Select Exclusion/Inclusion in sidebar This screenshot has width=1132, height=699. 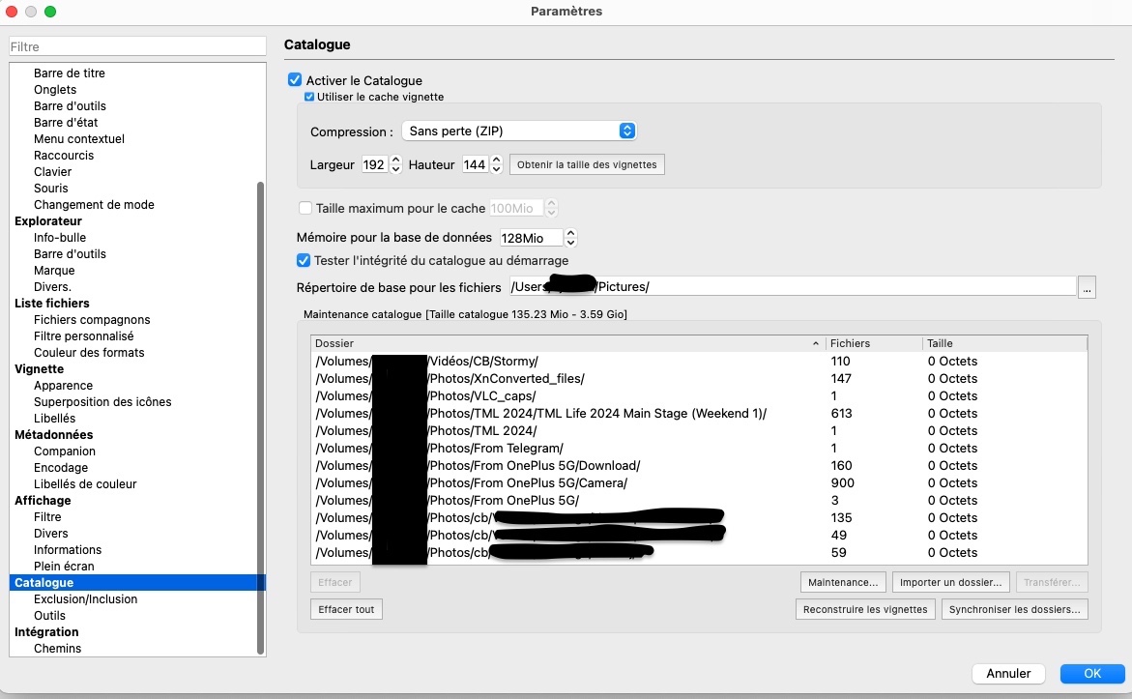click(x=85, y=598)
